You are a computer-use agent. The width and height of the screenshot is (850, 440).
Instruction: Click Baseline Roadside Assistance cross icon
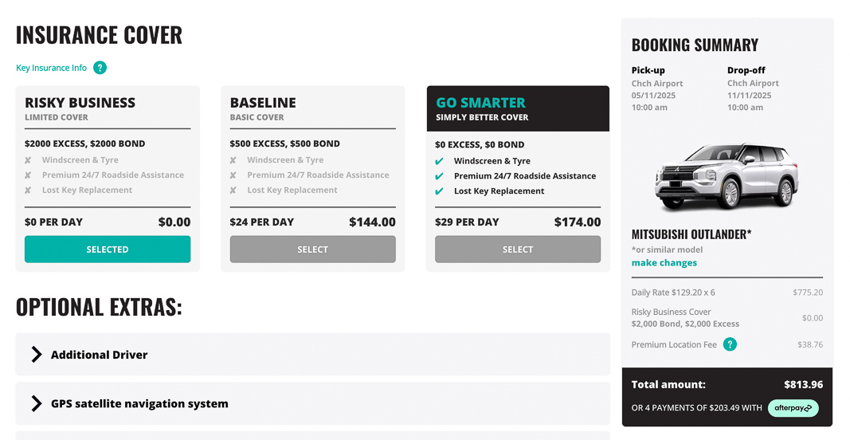pos(233,175)
